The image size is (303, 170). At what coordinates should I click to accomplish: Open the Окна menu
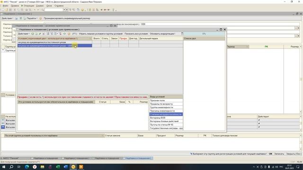[x=49, y=6]
